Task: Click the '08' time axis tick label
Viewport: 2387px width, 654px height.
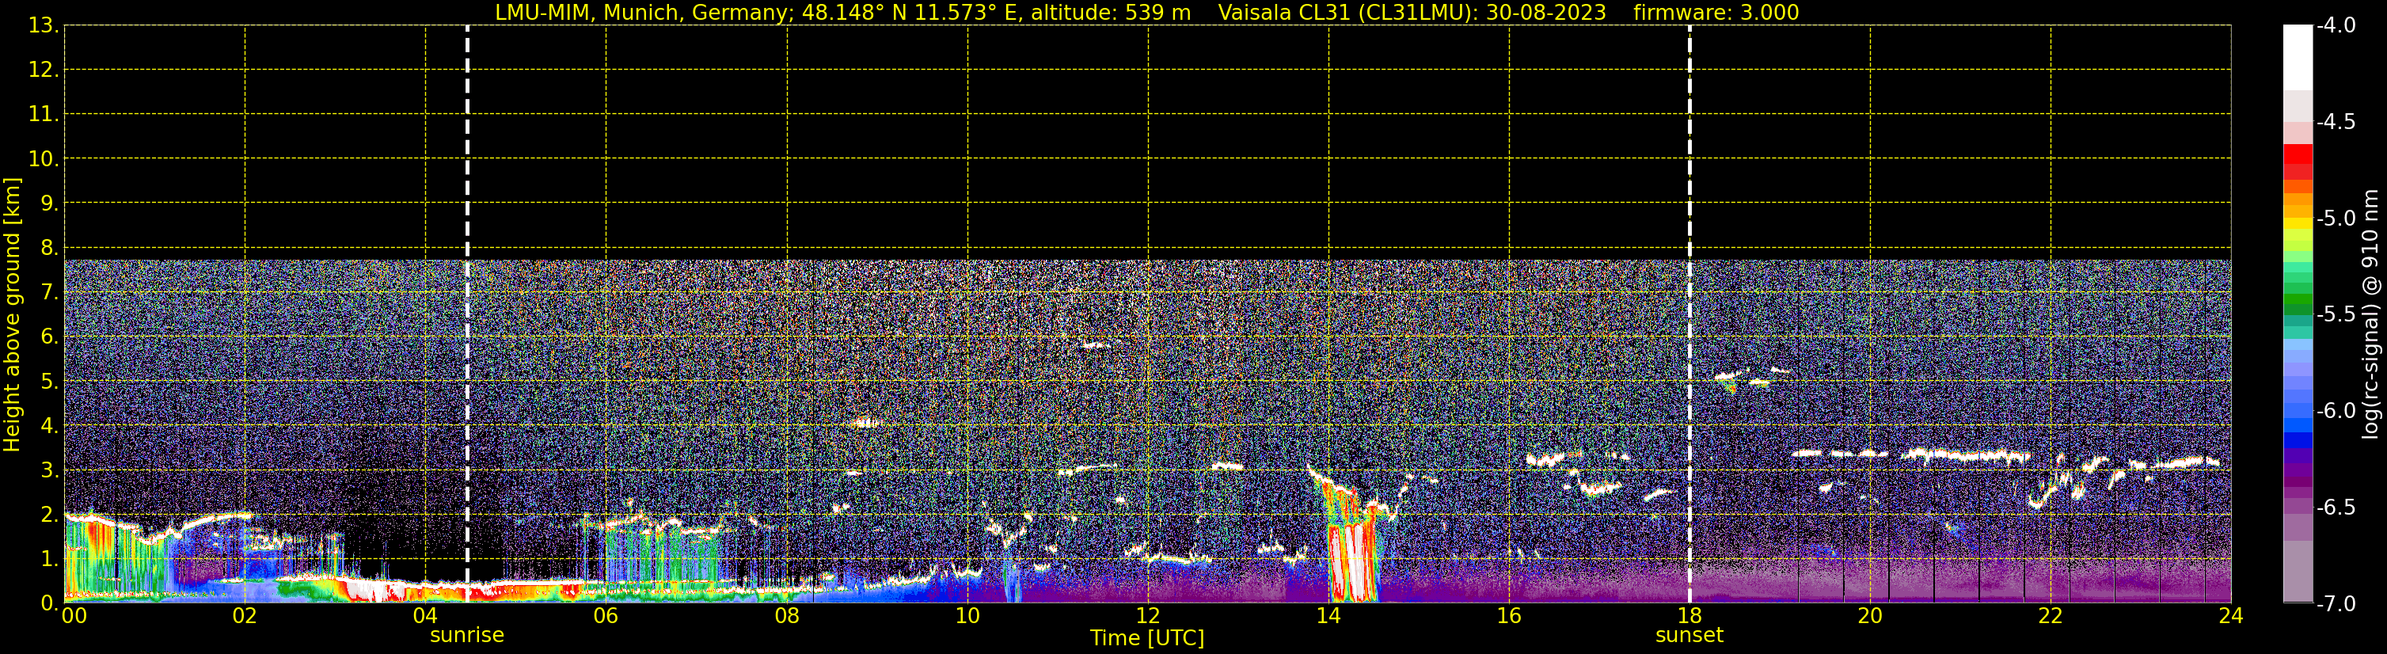Action: point(787,616)
